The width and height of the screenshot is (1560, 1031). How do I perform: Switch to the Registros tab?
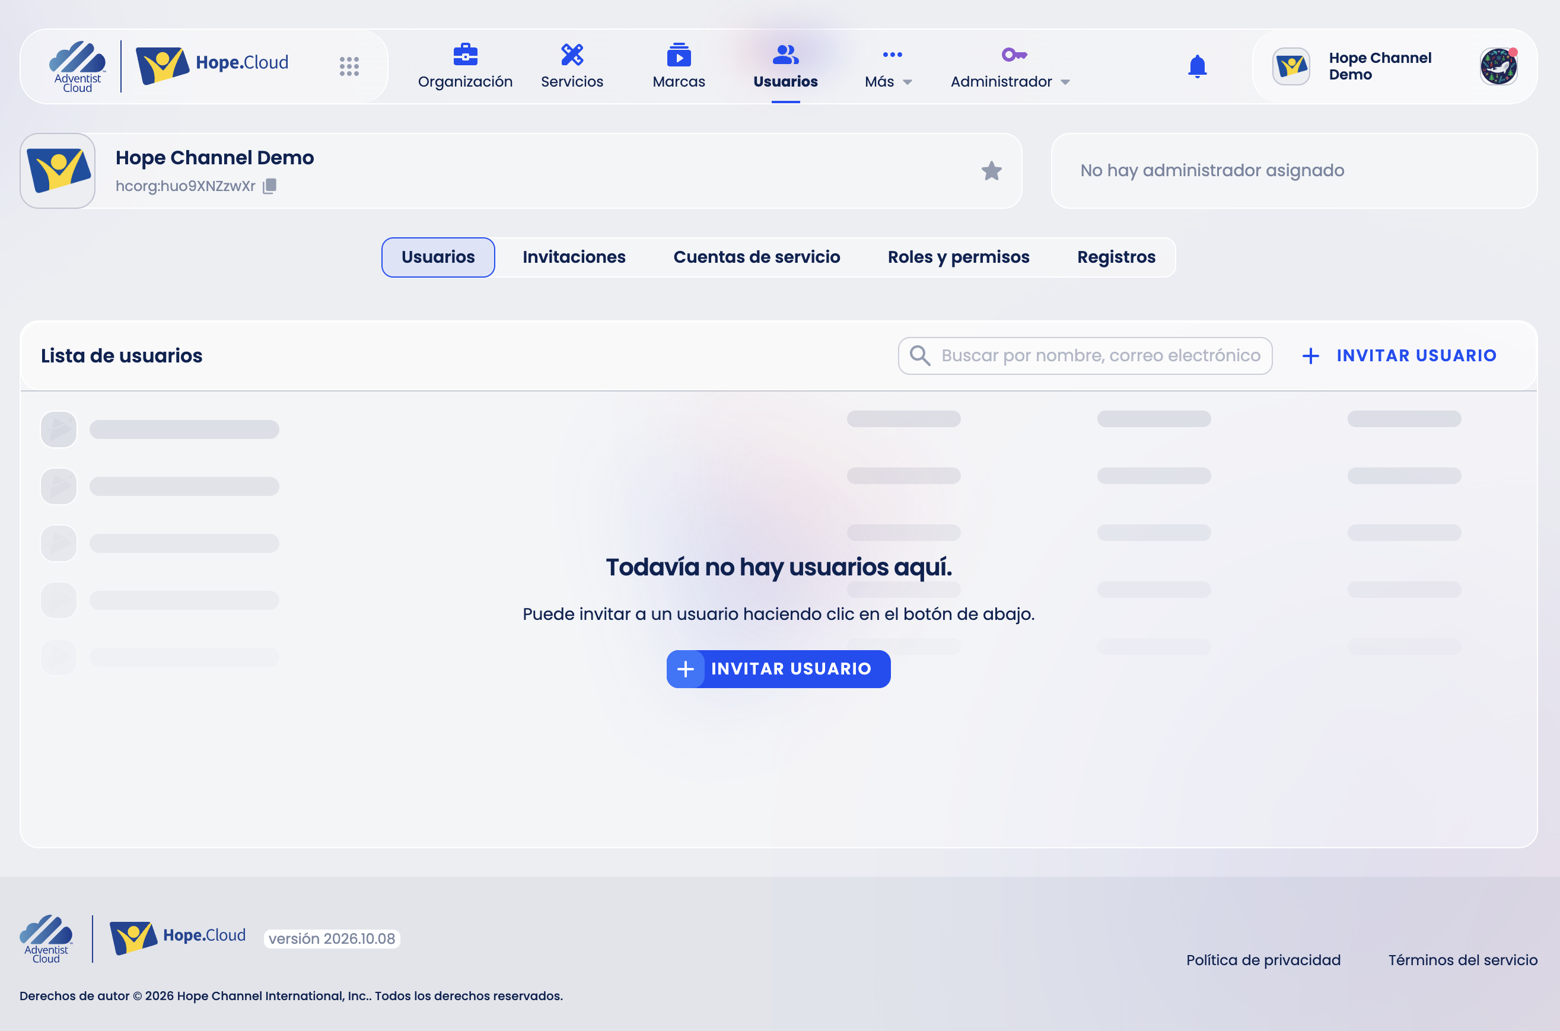tap(1116, 257)
